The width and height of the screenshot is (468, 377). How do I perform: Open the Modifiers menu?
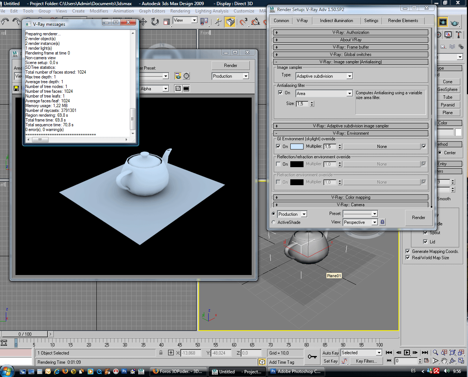[99, 11]
